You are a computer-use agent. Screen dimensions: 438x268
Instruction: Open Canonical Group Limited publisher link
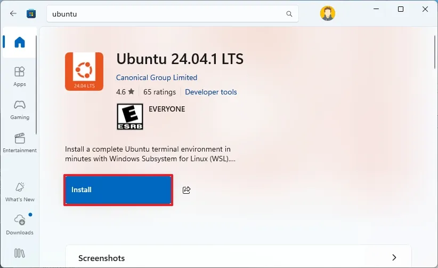tap(157, 77)
